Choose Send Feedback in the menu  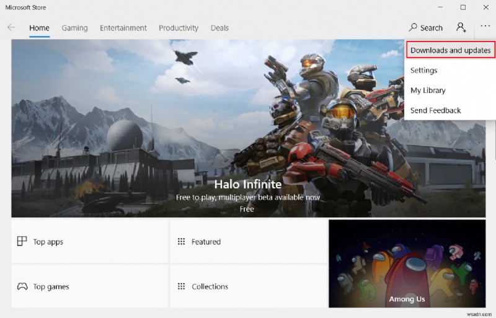(436, 110)
